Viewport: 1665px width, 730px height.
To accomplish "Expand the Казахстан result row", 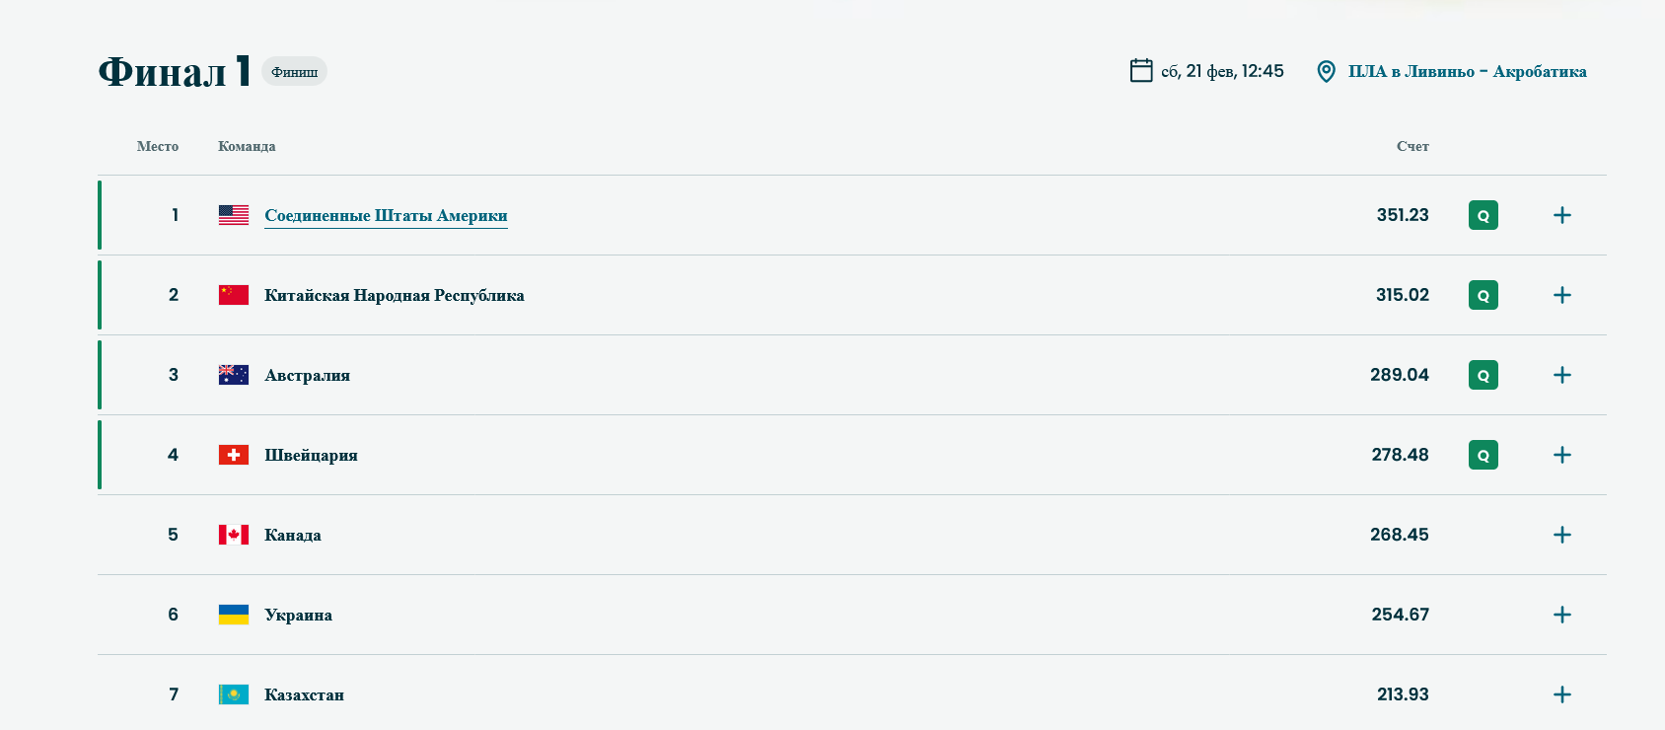I will (x=1561, y=694).
